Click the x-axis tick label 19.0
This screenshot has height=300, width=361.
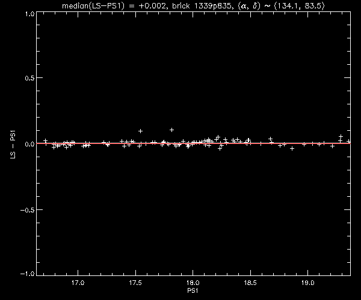point(308,283)
